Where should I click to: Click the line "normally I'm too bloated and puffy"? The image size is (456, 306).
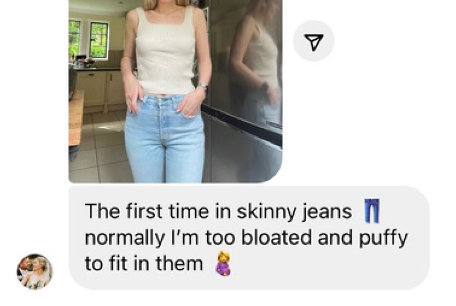(x=246, y=238)
